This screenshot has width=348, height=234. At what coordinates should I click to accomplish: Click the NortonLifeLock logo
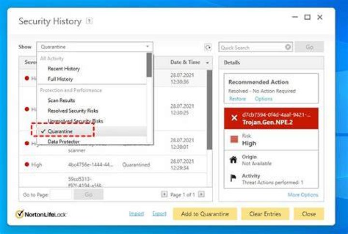tap(41, 214)
